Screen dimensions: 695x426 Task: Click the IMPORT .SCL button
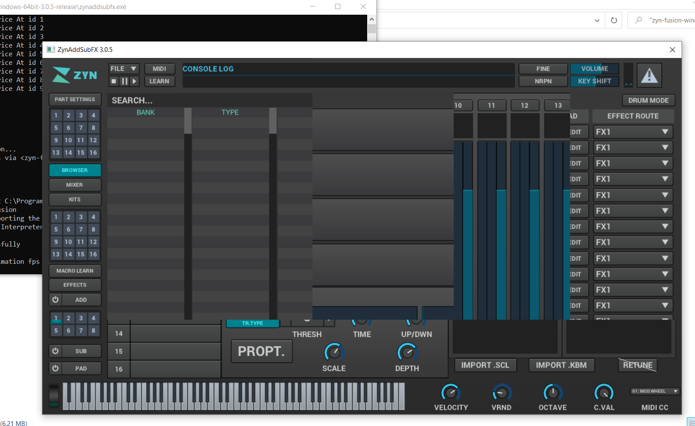point(485,365)
